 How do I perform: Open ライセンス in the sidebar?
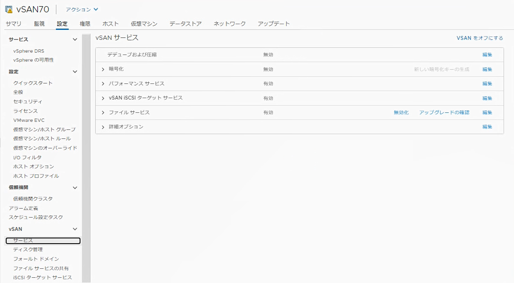25,111
